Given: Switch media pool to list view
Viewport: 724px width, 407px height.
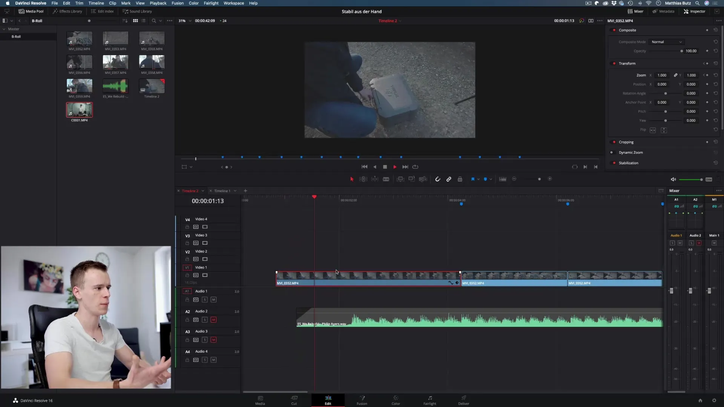Looking at the screenshot, I should pyautogui.click(x=143, y=21).
